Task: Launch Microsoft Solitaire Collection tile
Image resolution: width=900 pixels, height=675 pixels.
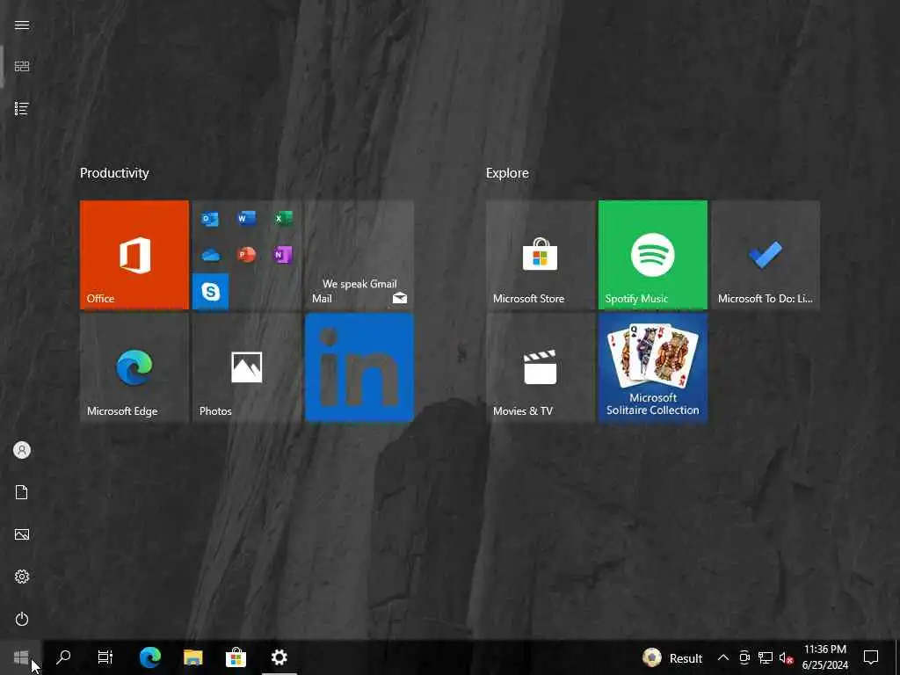Action: click(653, 367)
